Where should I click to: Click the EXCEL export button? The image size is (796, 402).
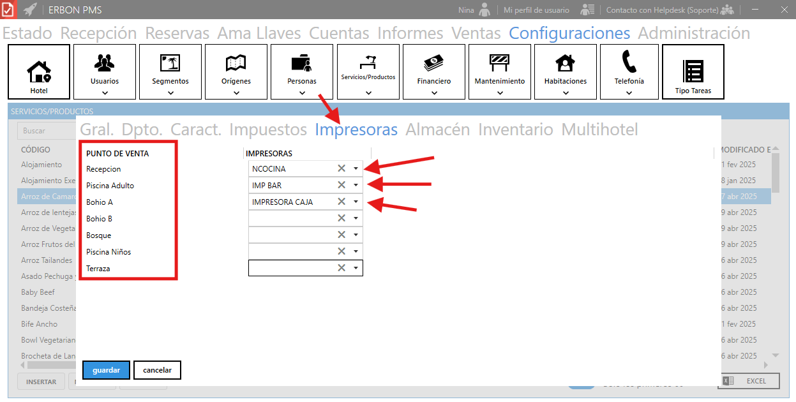pyautogui.click(x=749, y=381)
